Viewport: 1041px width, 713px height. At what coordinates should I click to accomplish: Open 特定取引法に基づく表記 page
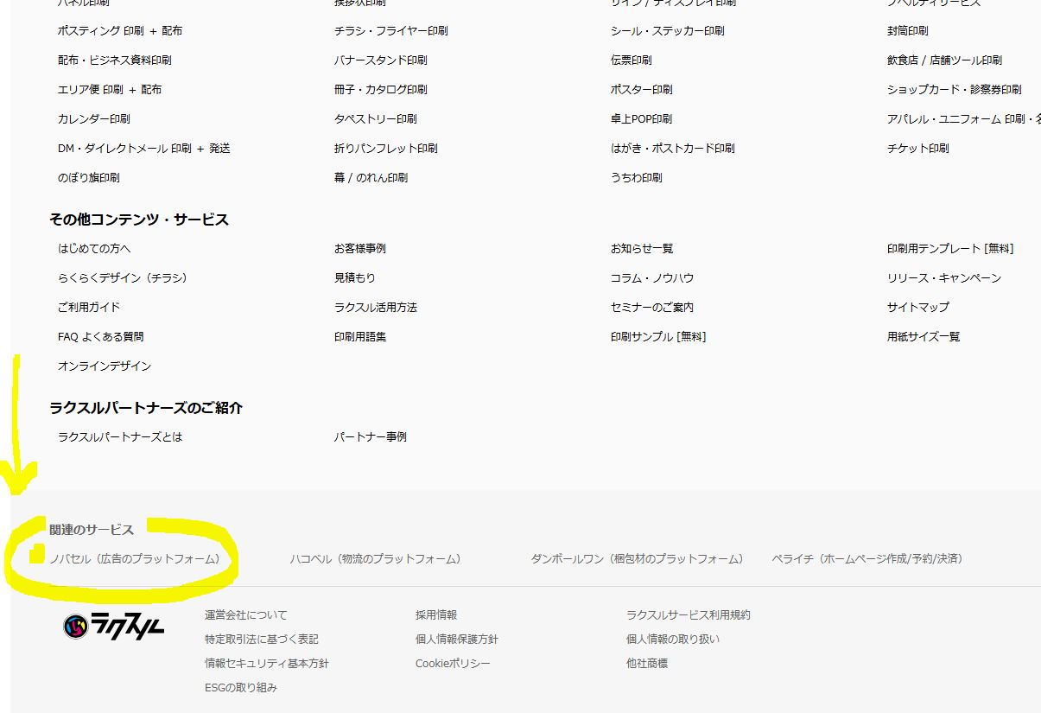point(262,640)
